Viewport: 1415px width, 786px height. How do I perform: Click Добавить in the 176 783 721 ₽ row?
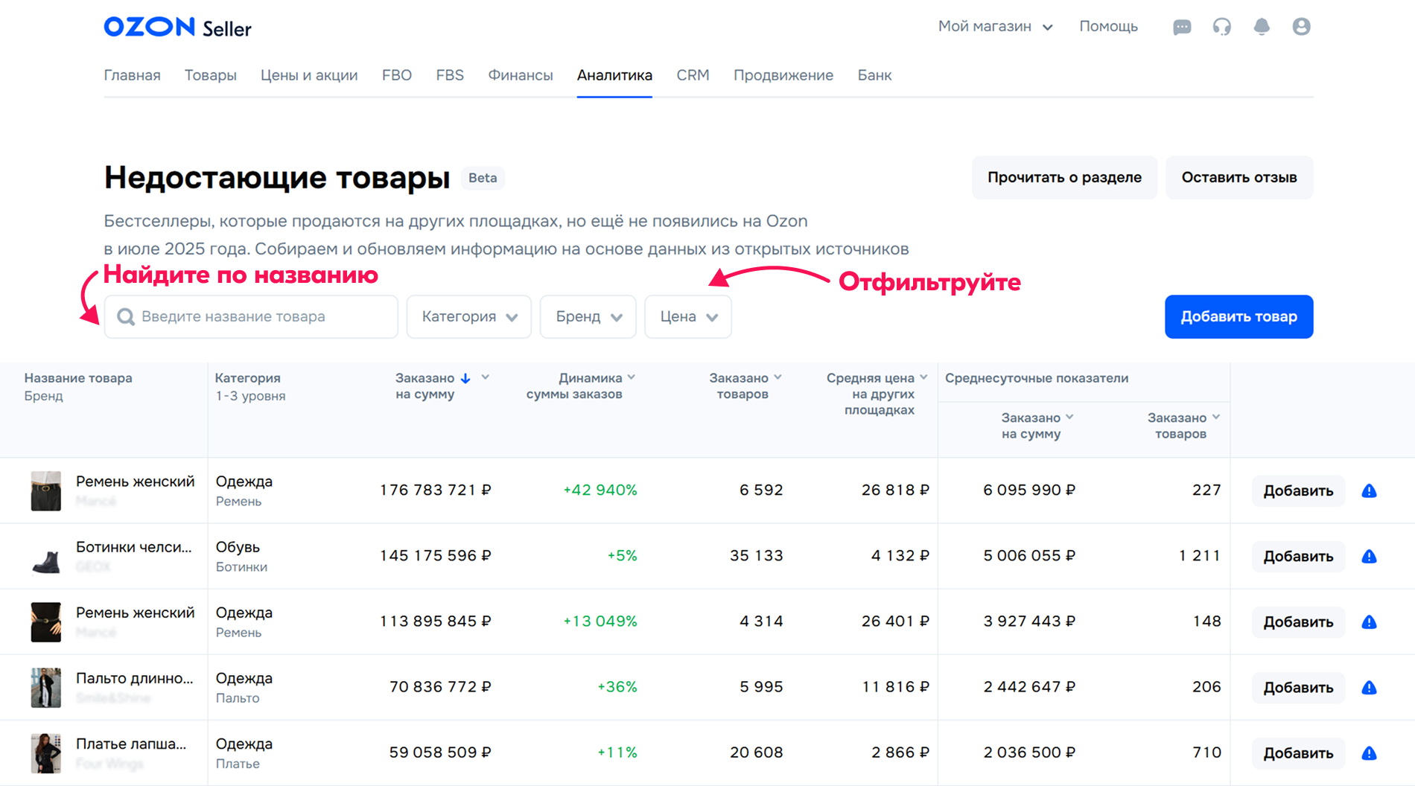(1298, 491)
